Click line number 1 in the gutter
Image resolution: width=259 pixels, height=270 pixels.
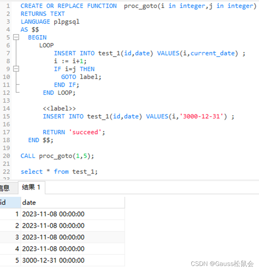(x=8, y=6)
